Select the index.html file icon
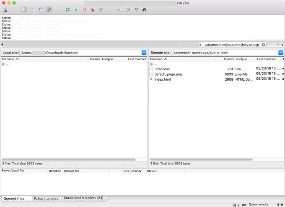The height and width of the screenshot is (207, 285). click(151, 79)
